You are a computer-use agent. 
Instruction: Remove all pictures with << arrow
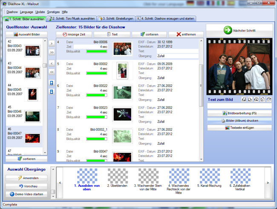point(52,72)
